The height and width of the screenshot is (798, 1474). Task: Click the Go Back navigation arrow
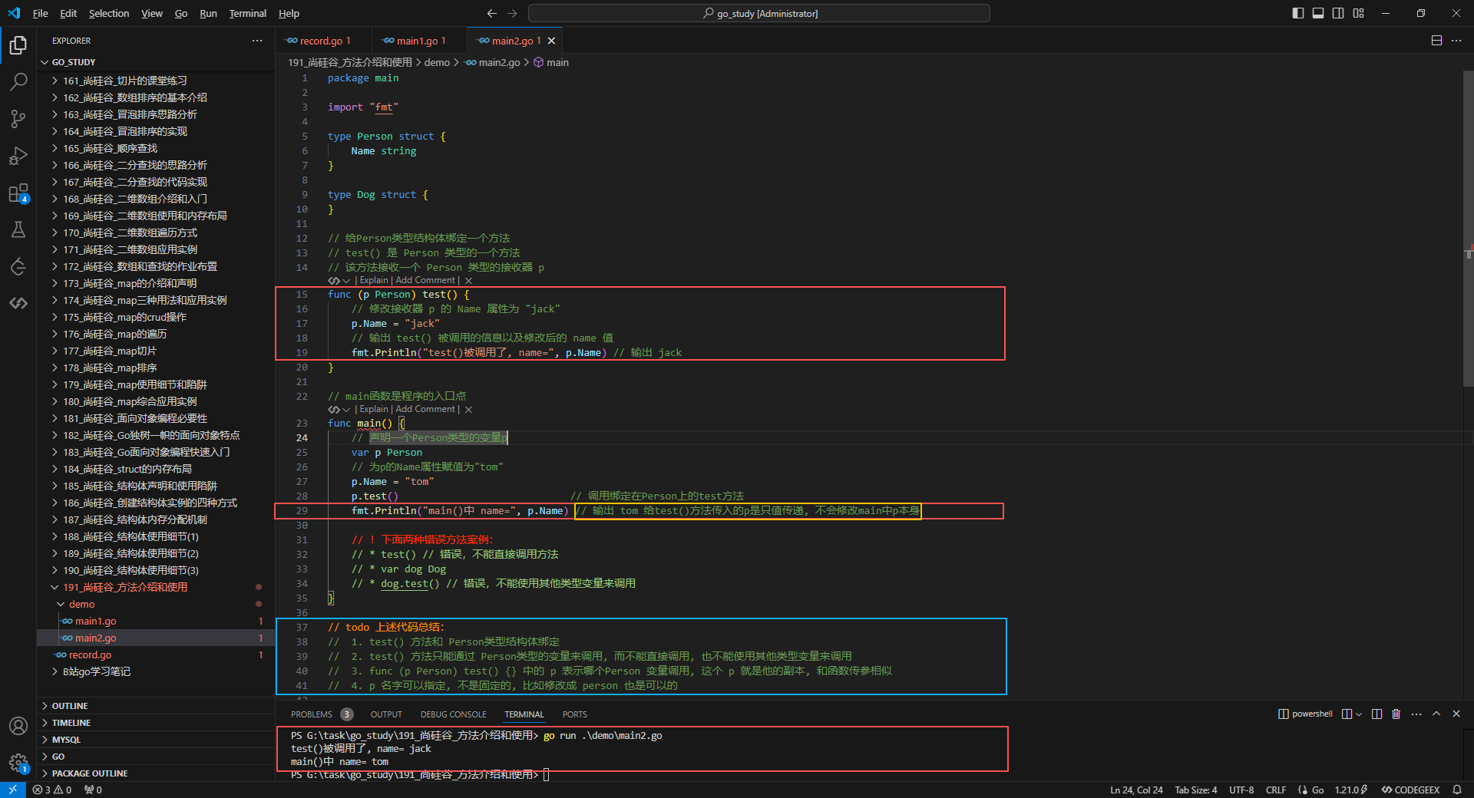pyautogui.click(x=492, y=13)
